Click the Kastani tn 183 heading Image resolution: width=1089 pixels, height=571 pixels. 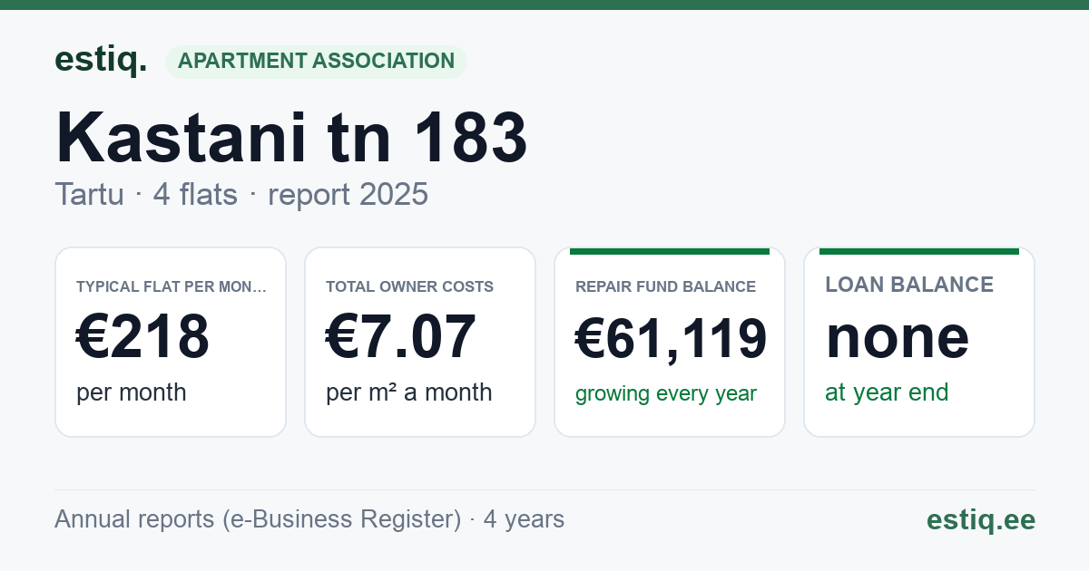pyautogui.click(x=291, y=138)
